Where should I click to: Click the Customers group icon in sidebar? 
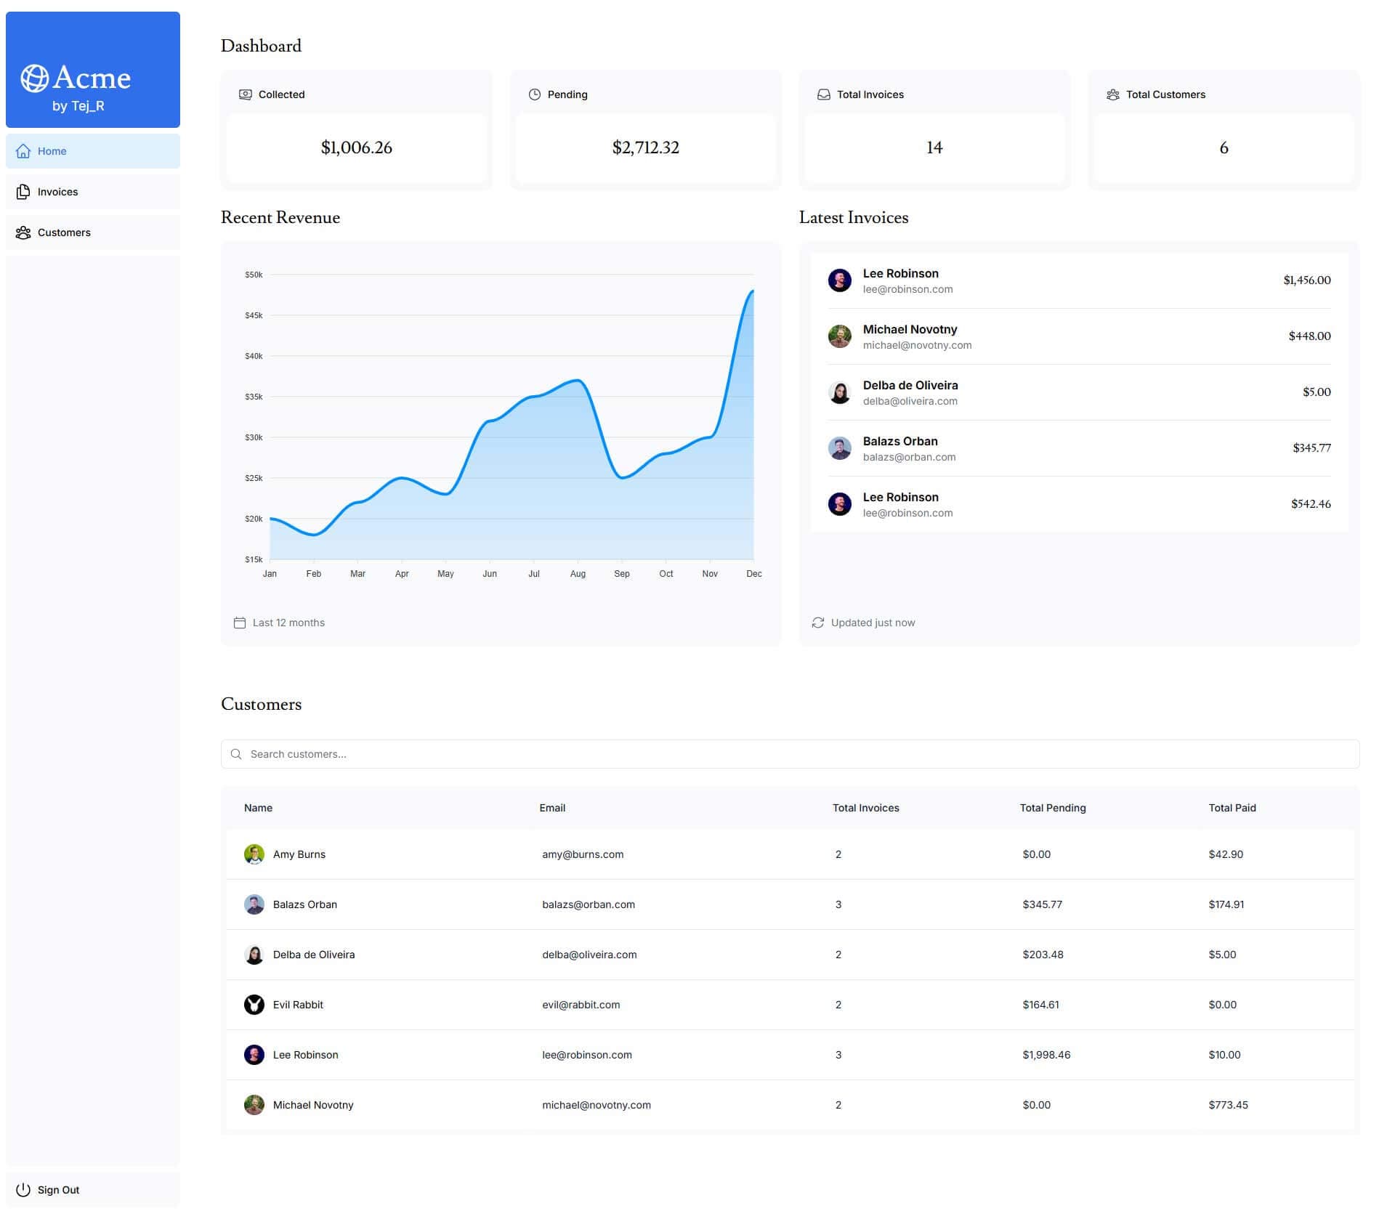(23, 232)
